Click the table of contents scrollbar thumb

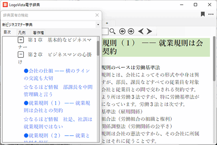coord(98,48)
